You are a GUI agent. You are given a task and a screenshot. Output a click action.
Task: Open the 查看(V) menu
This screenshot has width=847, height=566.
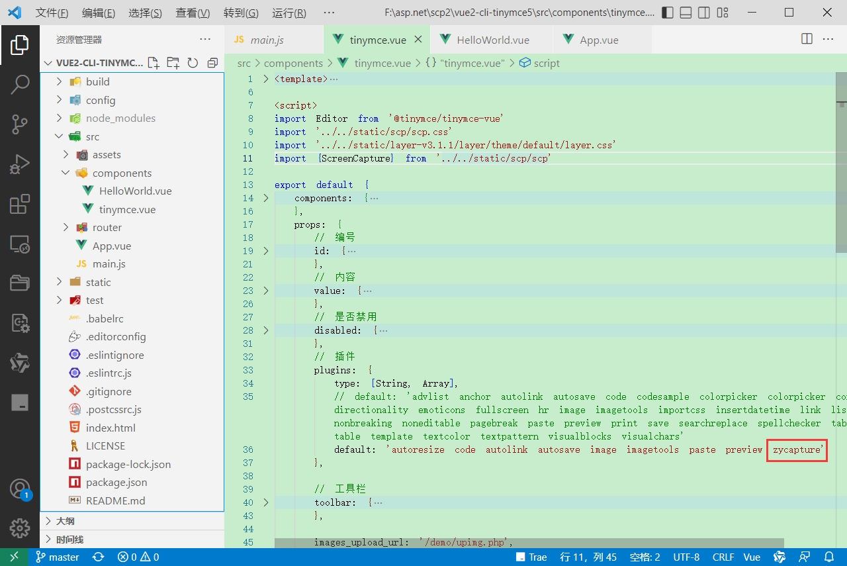[193, 13]
